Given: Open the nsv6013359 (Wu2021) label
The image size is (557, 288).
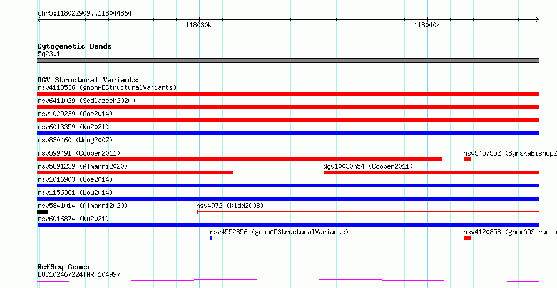Looking at the screenshot, I should (x=73, y=127).
